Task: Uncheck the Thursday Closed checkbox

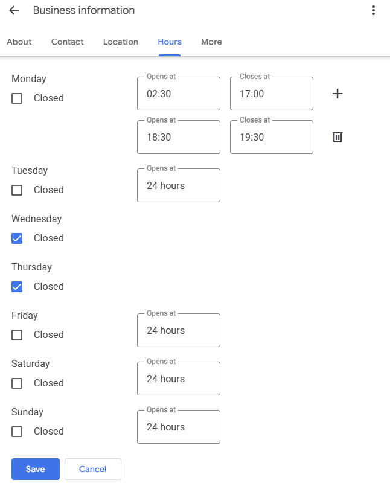Action: pyautogui.click(x=17, y=287)
